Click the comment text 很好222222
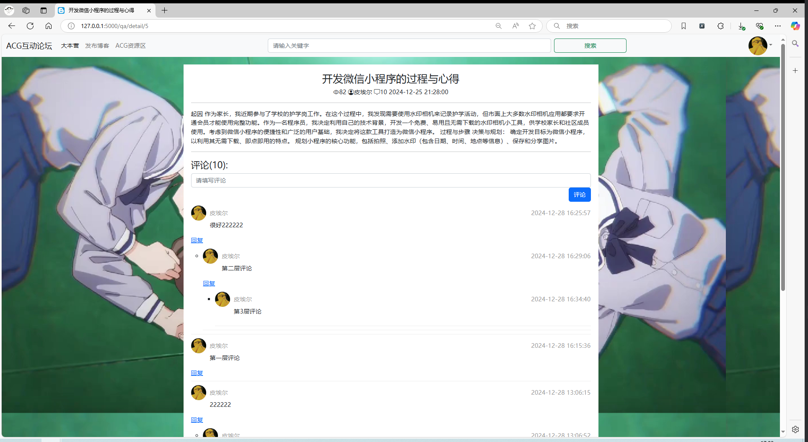This screenshot has width=808, height=442. click(226, 225)
